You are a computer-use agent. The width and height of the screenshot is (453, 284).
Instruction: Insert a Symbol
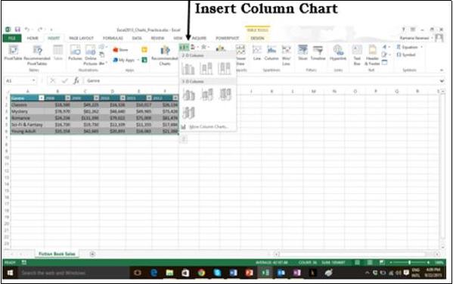(x=406, y=55)
